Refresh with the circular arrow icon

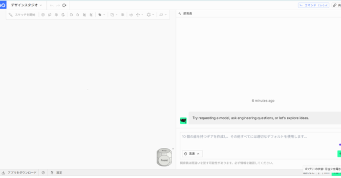[64, 5]
